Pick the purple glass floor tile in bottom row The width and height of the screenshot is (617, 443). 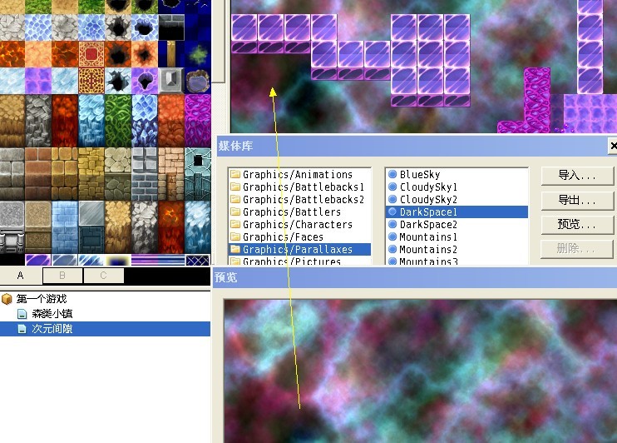click(x=38, y=260)
